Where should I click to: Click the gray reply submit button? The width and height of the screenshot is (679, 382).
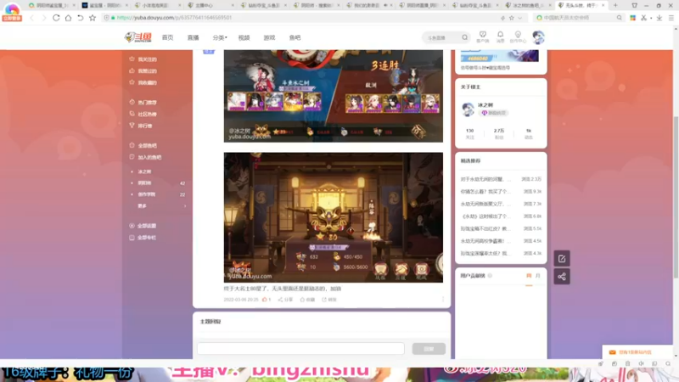tap(429, 349)
